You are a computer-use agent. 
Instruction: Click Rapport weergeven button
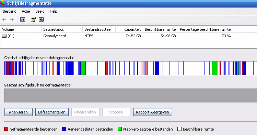point(153,112)
